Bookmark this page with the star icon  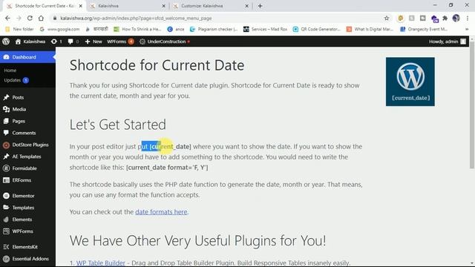(387, 18)
